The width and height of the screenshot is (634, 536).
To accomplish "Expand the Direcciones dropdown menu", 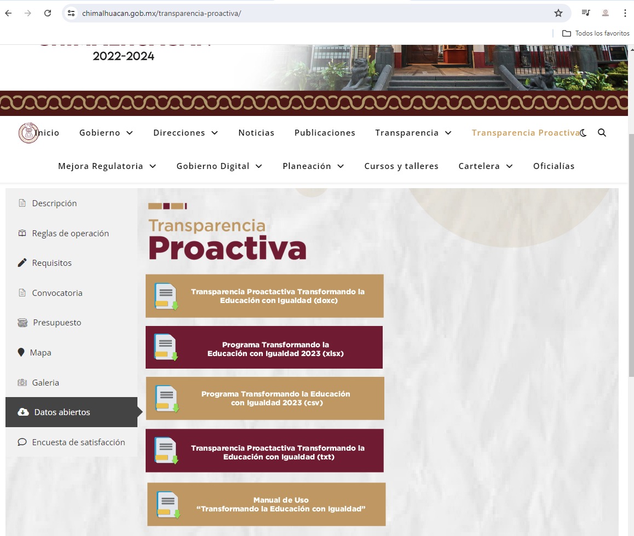I will [186, 133].
